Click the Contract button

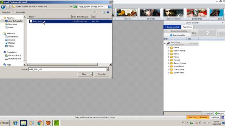coord(207,113)
